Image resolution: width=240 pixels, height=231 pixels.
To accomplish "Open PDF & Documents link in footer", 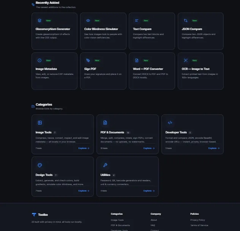I will [x=120, y=225].
